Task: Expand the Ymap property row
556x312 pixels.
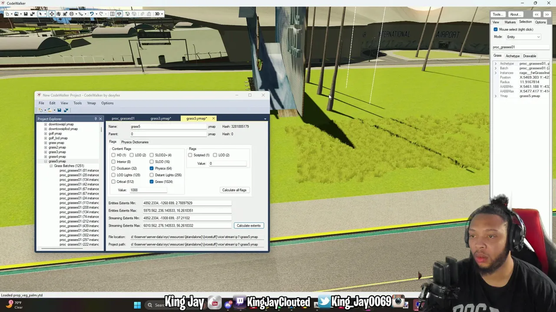Action: click(496, 96)
